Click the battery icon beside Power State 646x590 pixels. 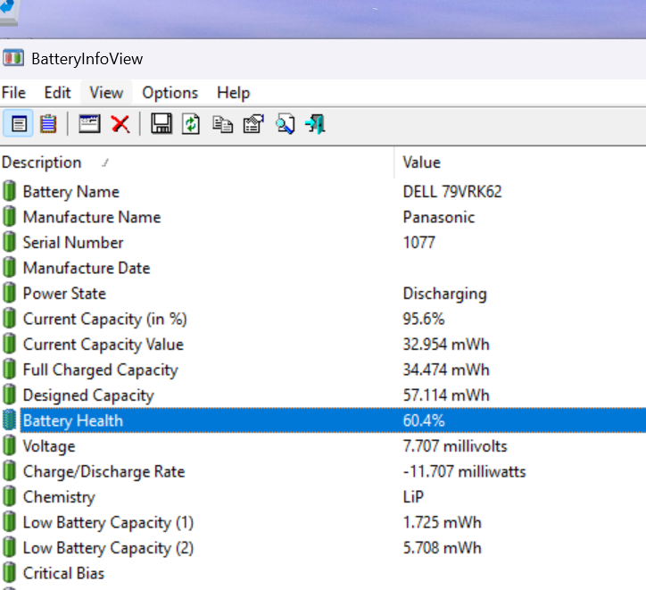[x=9, y=294]
